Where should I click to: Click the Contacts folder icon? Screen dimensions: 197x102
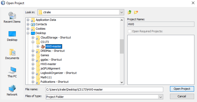33,24
